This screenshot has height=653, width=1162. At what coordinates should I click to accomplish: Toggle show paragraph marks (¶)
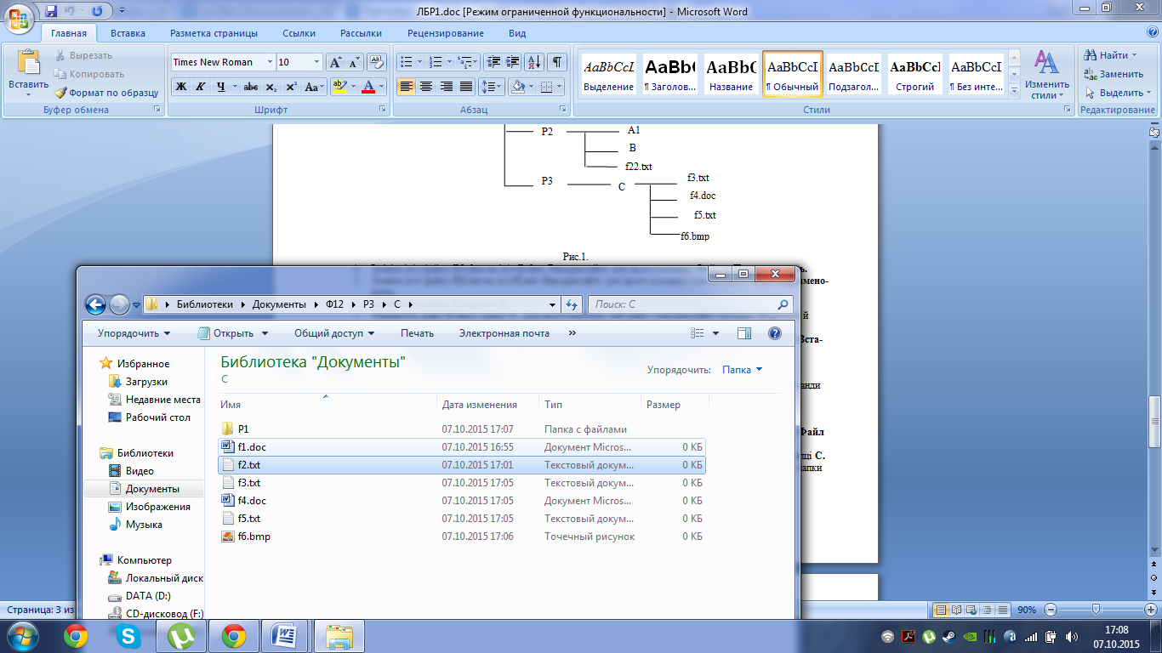click(x=556, y=62)
